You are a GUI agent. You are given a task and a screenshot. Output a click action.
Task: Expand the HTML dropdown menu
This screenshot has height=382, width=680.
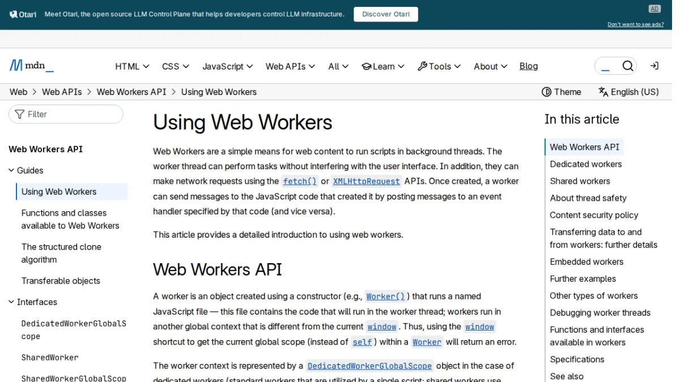click(x=132, y=66)
